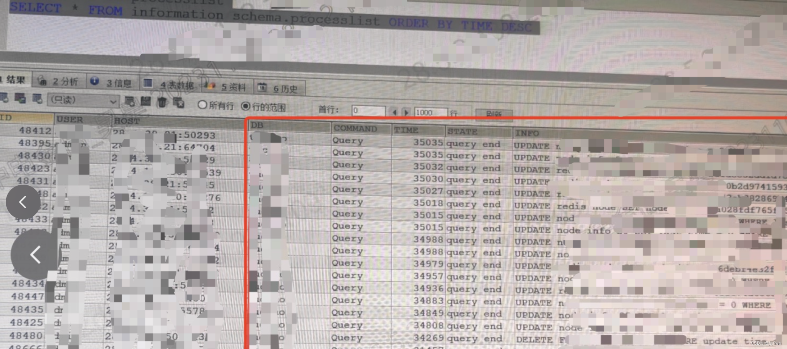This screenshot has height=349, width=787.
Task: Click the TIME cell 34979
Action: 428,264
